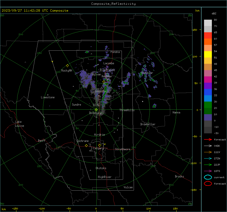Click the -150 tick on bottom km axis
This screenshot has width=227, height=212.
coord(15,208)
